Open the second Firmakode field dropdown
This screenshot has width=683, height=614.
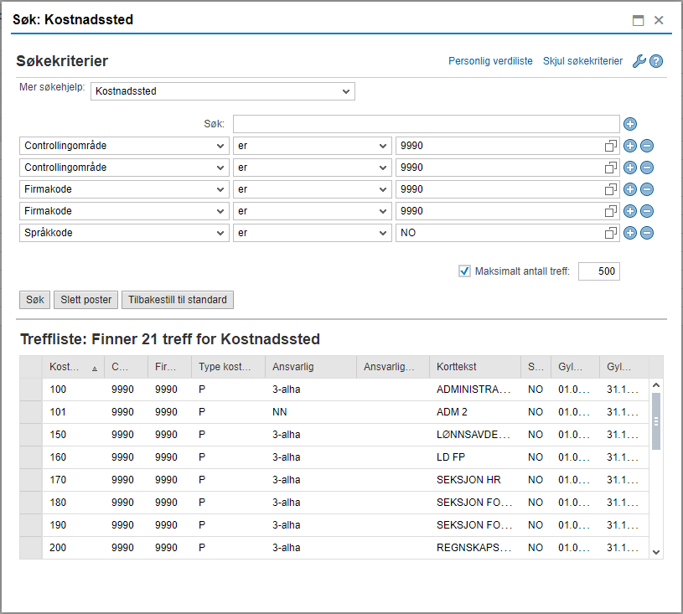click(x=124, y=211)
